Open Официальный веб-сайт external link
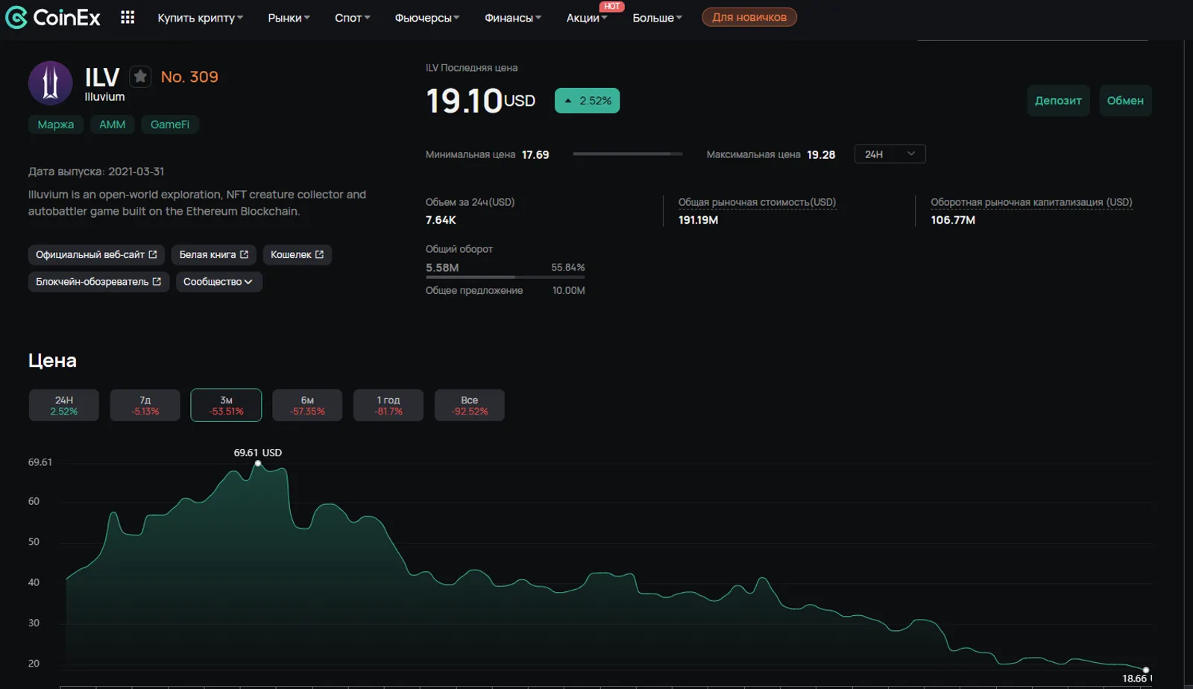The width and height of the screenshot is (1193, 689). pyautogui.click(x=96, y=255)
